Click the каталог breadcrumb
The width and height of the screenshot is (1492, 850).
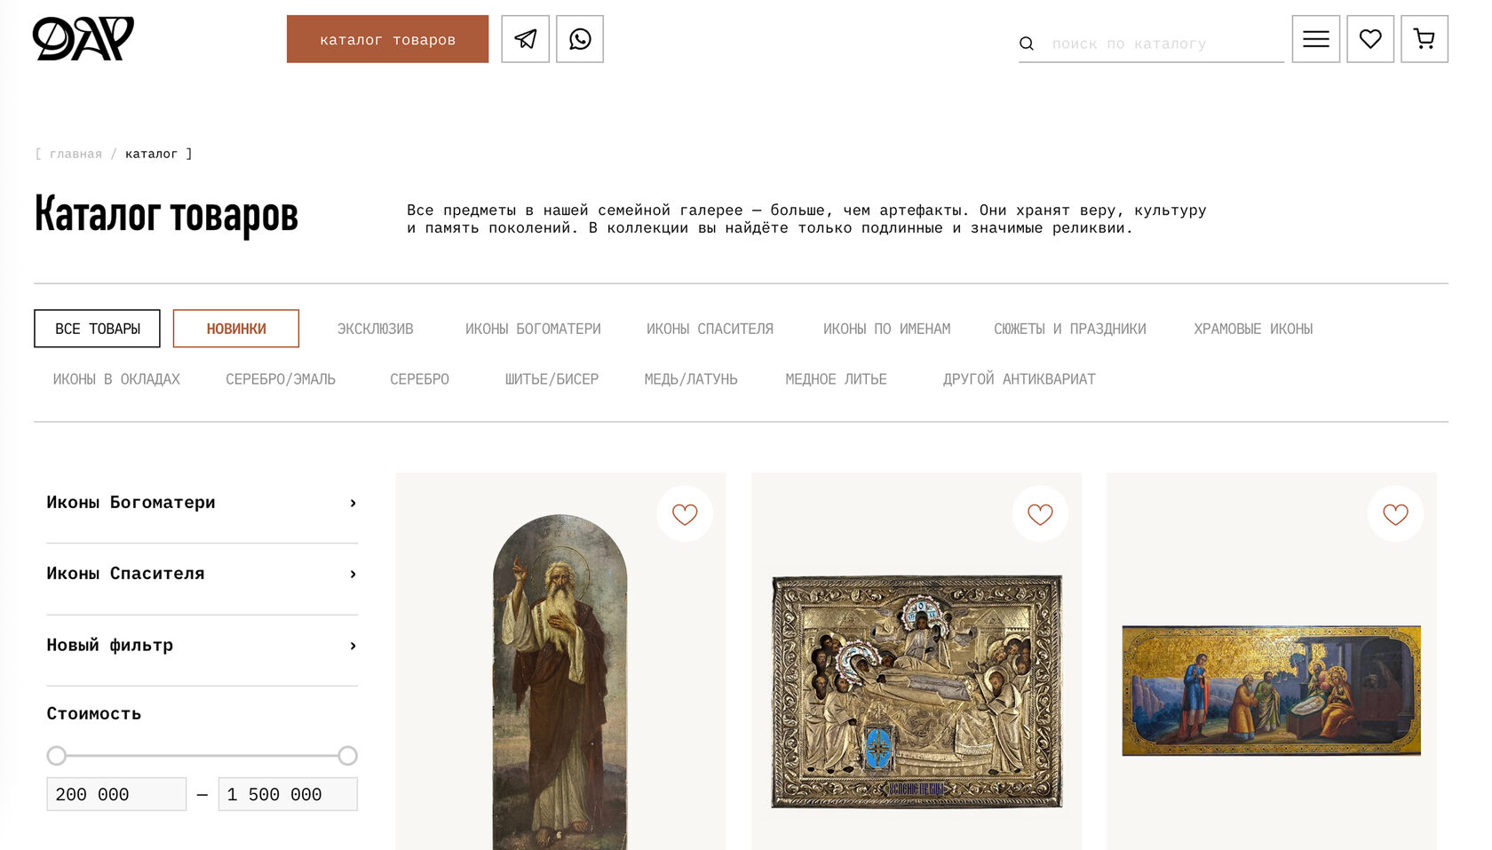(x=151, y=154)
